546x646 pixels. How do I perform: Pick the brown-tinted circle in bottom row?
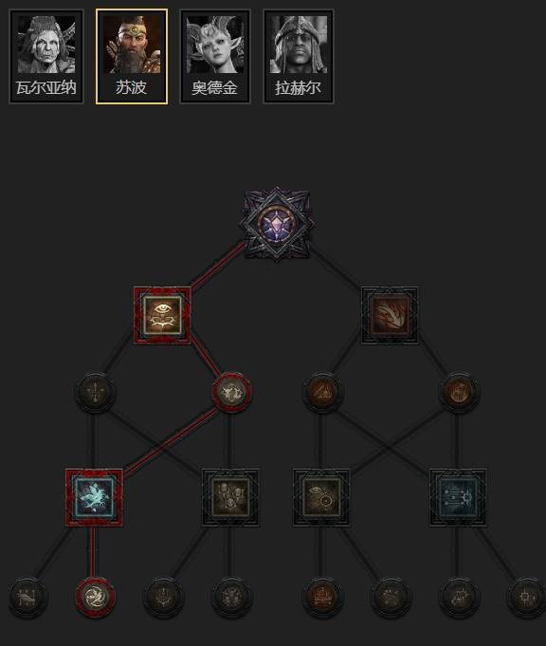tap(322, 597)
